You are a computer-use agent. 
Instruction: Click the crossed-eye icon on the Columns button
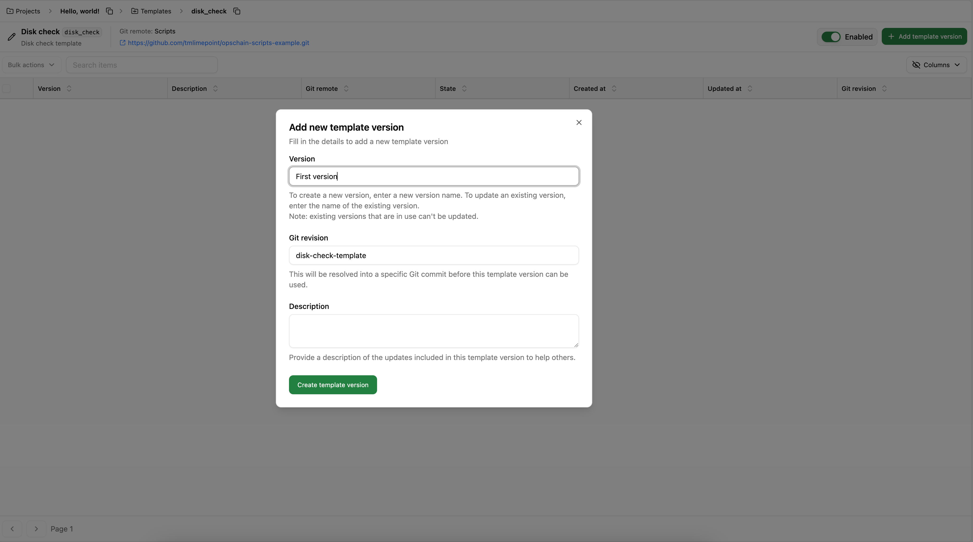point(916,65)
